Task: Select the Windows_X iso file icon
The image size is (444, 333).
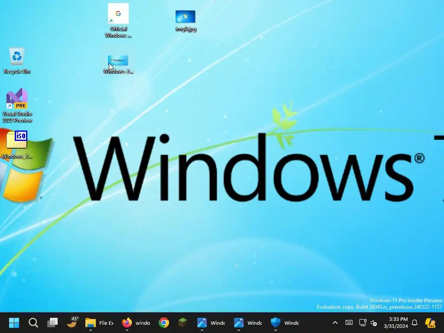Action: 17,145
